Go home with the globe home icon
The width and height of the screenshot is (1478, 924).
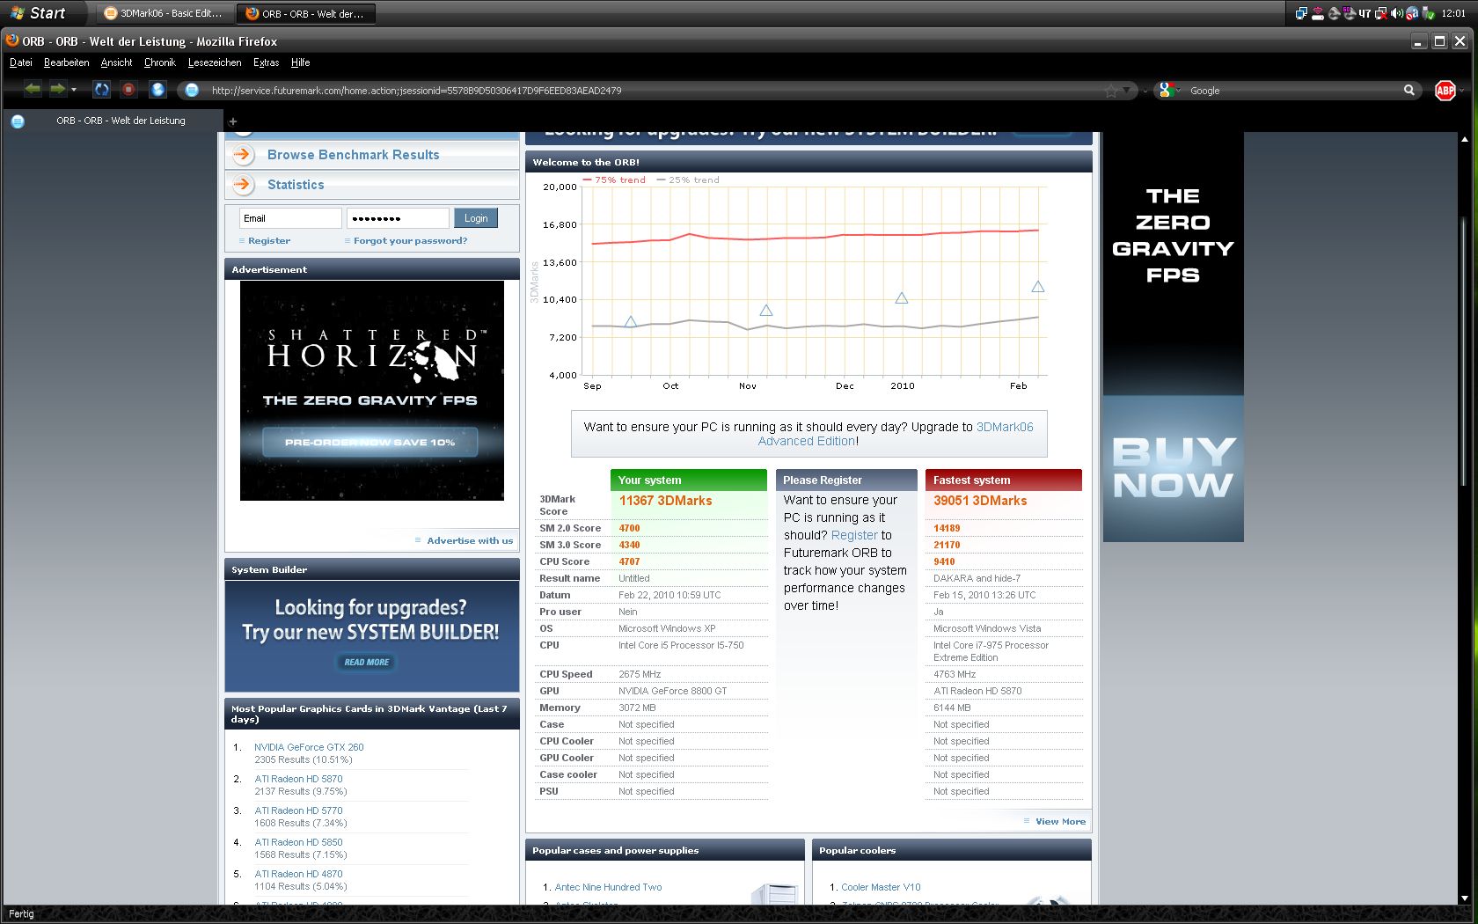[x=157, y=90]
